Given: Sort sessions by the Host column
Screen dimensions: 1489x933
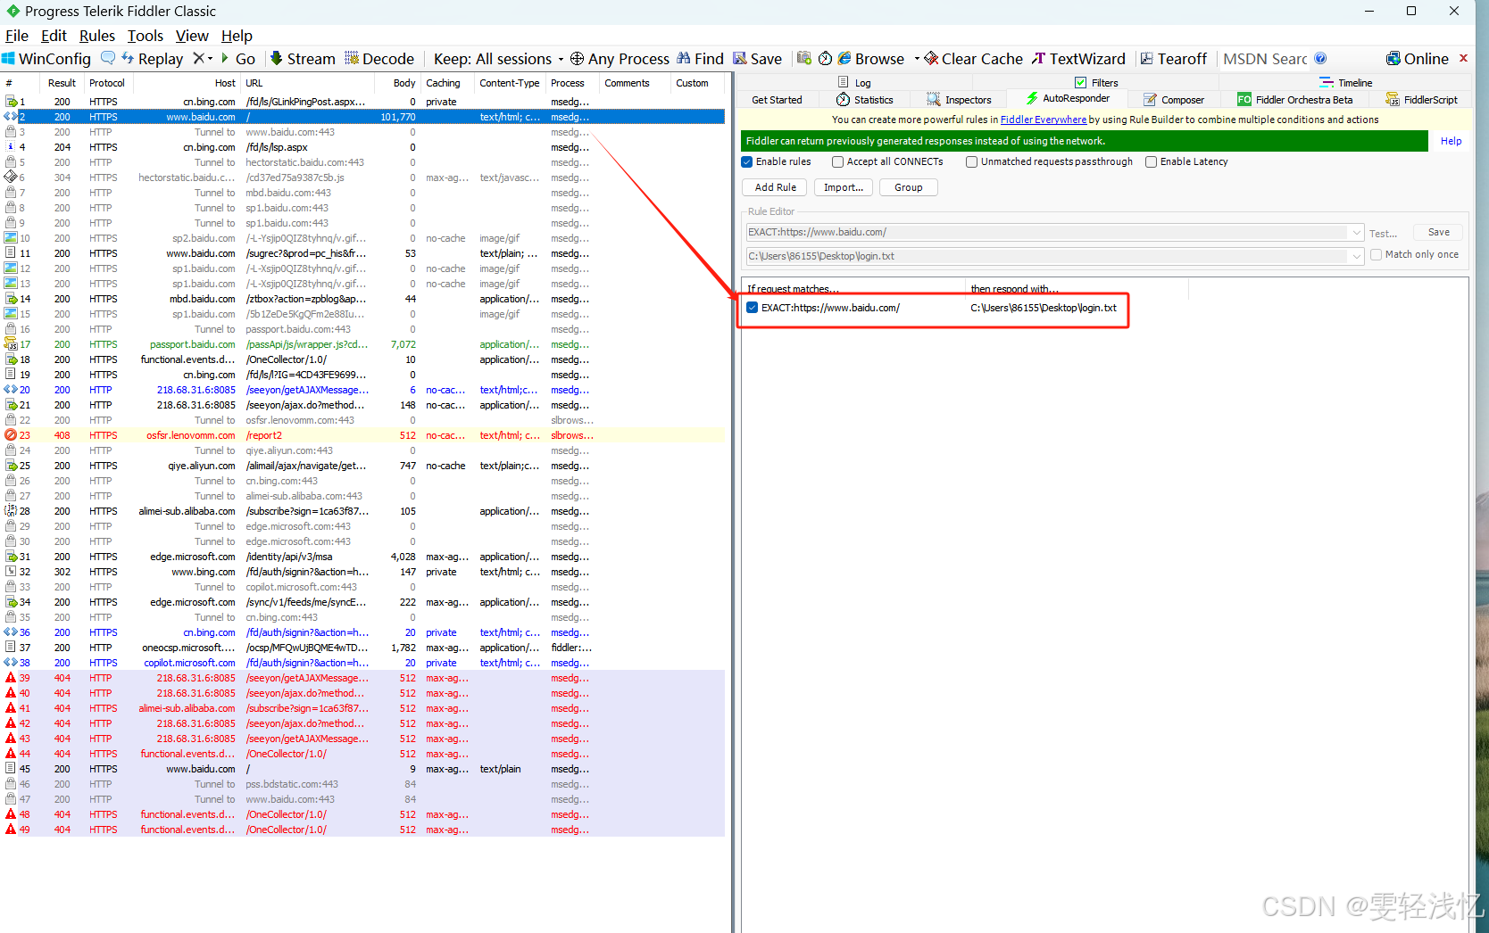Looking at the screenshot, I should point(186,83).
